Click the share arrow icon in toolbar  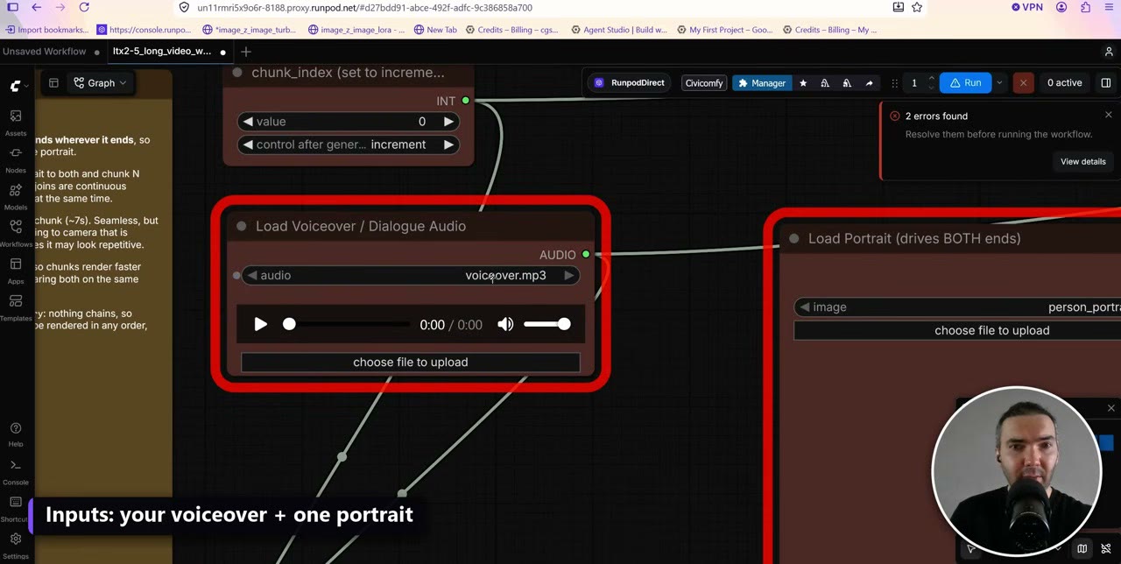[869, 83]
